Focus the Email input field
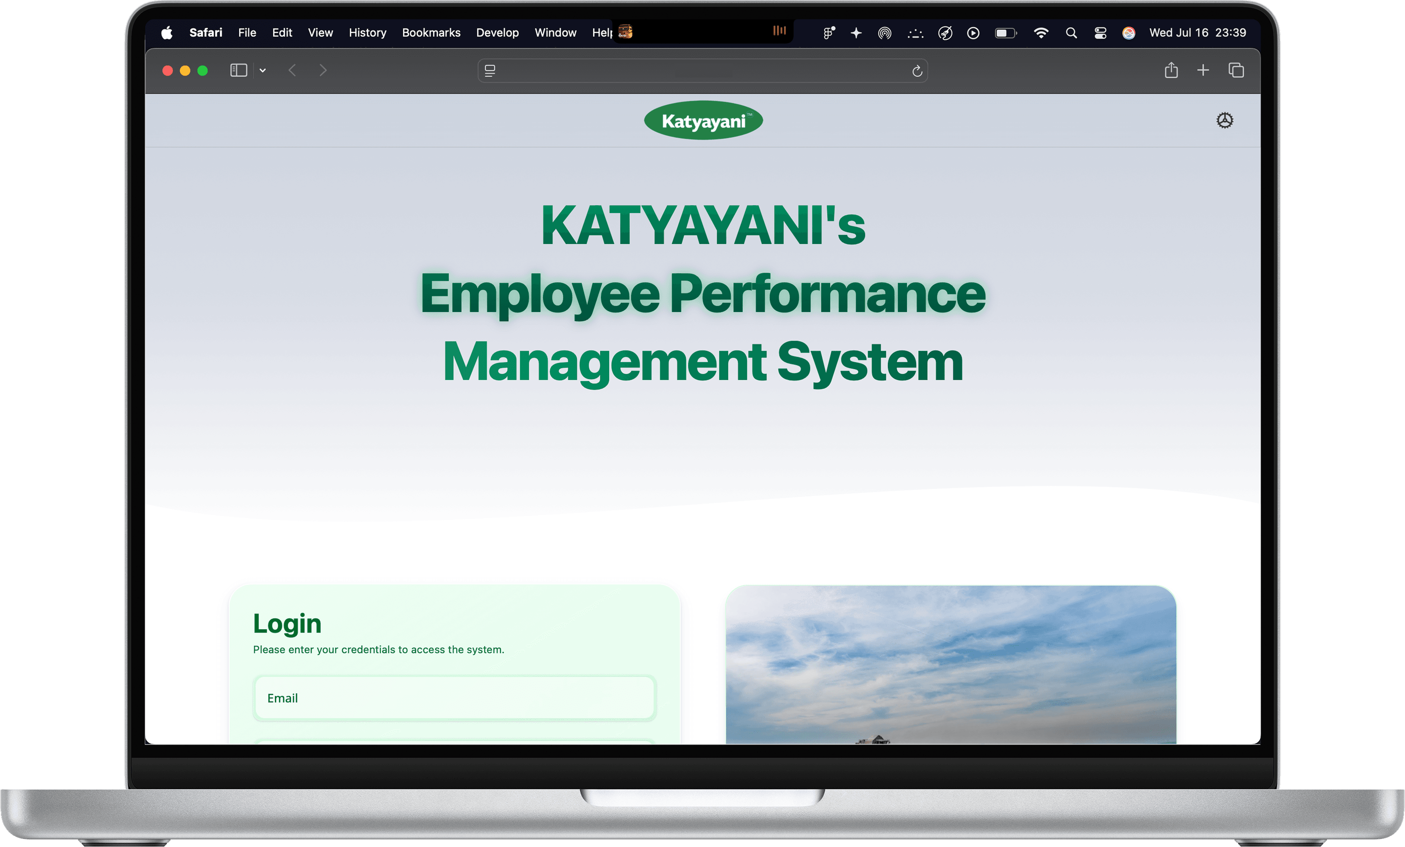This screenshot has width=1405, height=847. click(454, 697)
